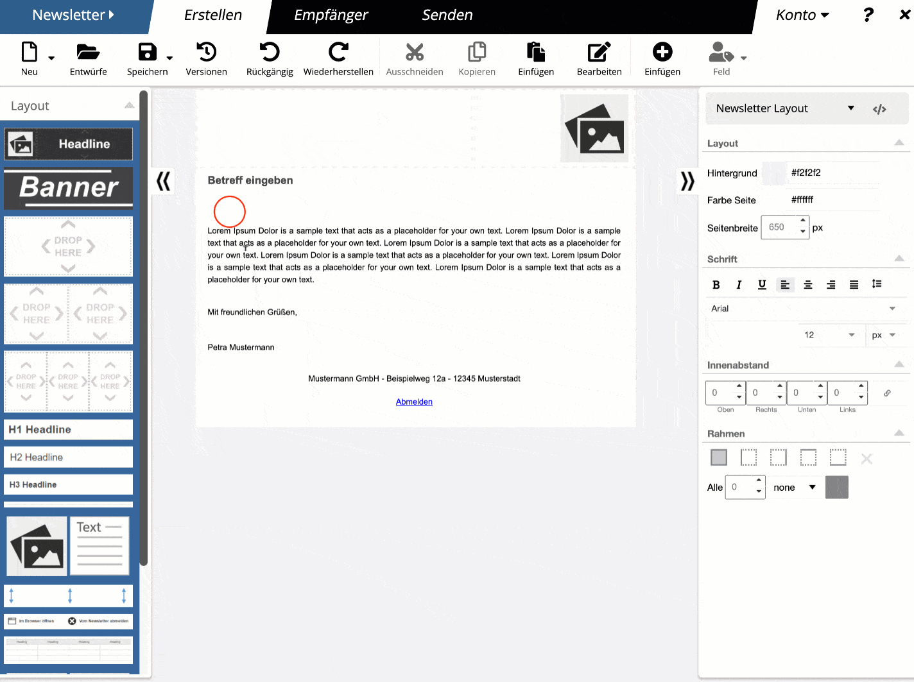Viewport: 914px width, 682px height.
Task: Toggle underline font formatting
Action: coord(762,285)
